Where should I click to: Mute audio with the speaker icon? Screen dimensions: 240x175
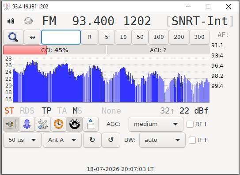(x=11, y=21)
